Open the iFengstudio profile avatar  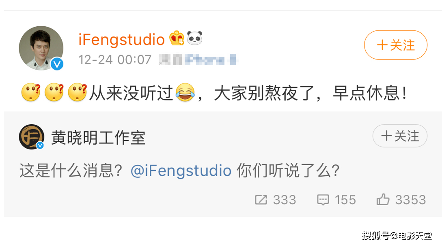click(41, 48)
